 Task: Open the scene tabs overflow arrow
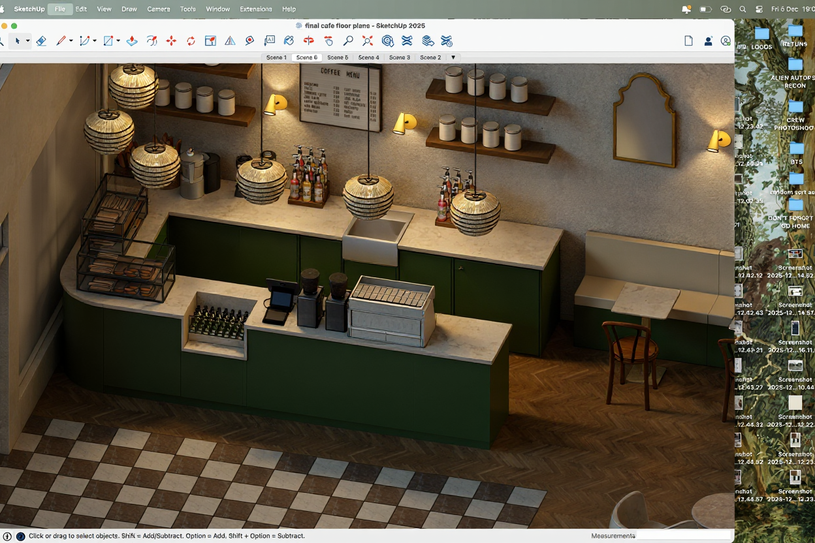click(453, 57)
